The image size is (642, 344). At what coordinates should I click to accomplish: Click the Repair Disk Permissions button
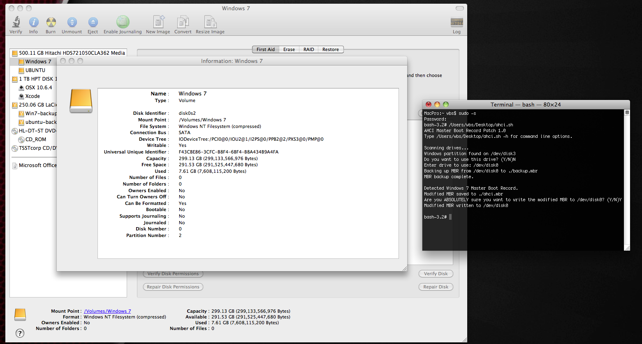(x=173, y=287)
